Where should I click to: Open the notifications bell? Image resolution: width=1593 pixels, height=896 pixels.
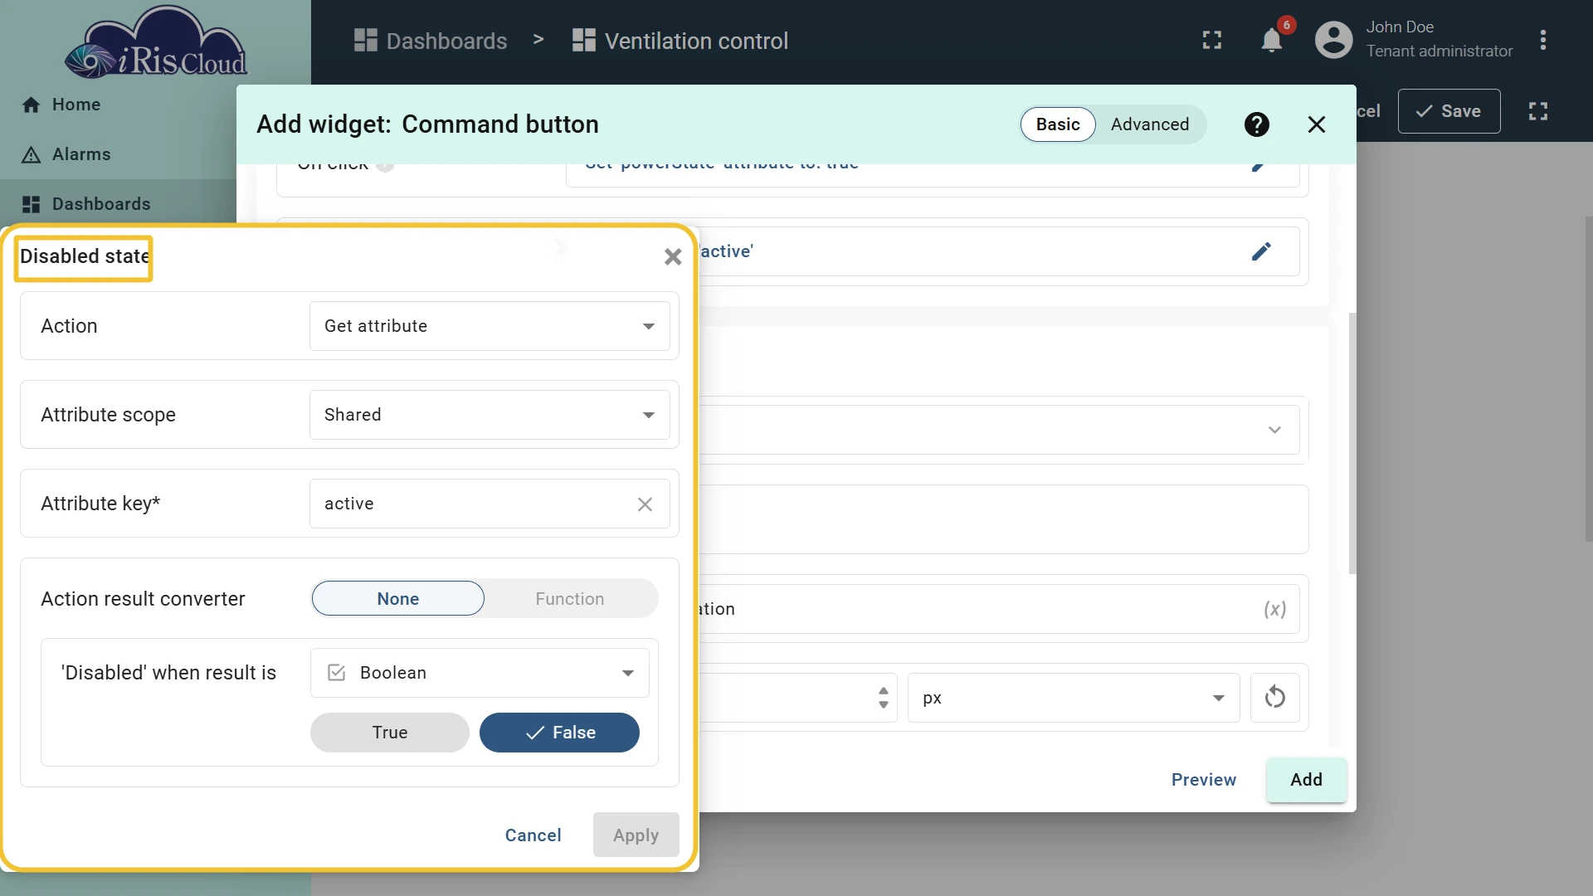tap(1271, 40)
